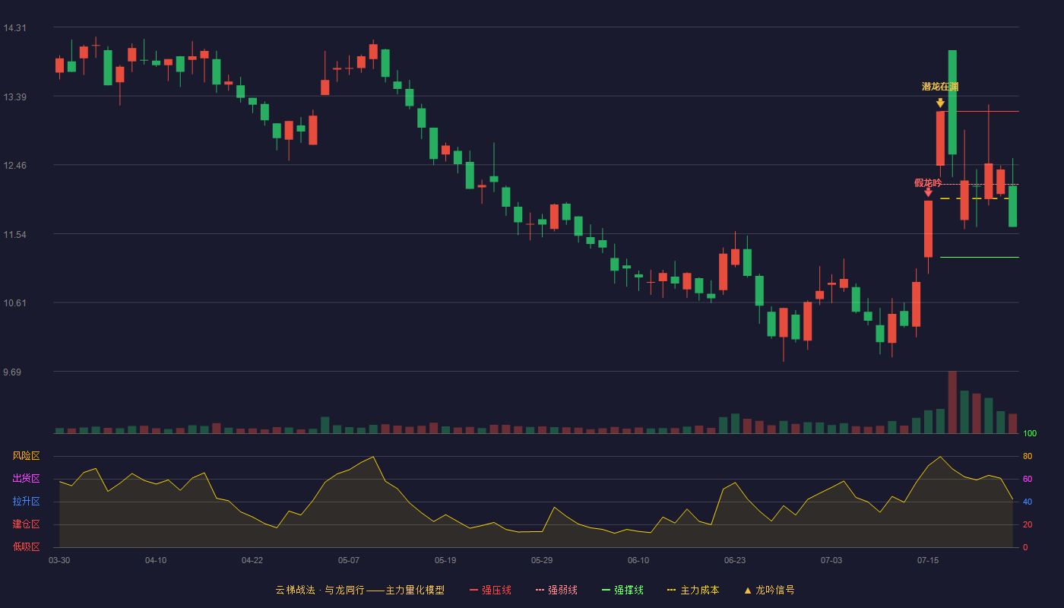
Task: Click the 13.39 price axis label
Action: [x=14, y=97]
